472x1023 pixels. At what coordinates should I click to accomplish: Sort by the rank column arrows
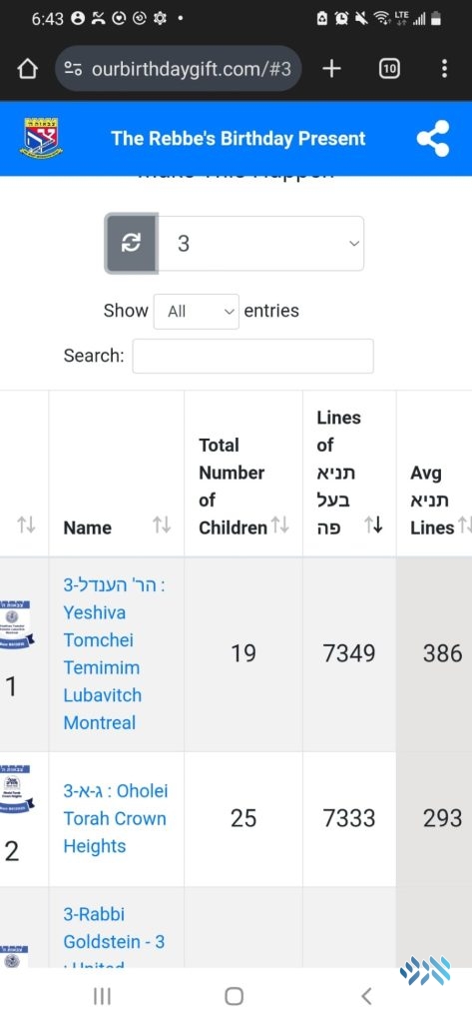(26, 524)
